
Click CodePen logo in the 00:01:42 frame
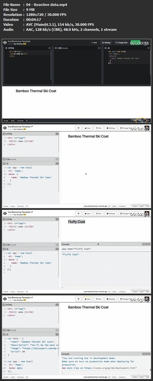click(x=5, y=128)
